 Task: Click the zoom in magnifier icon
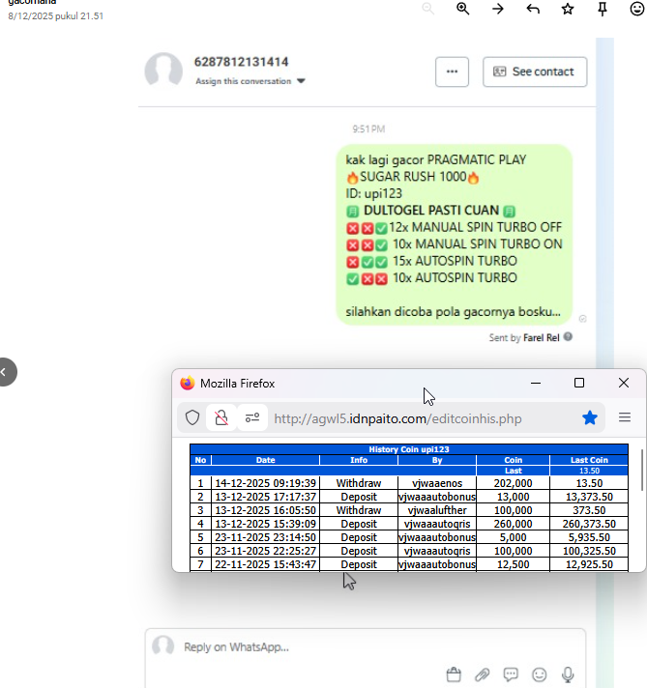(x=463, y=9)
